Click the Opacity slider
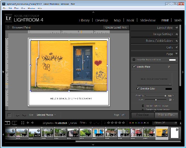This screenshot has height=148, width=186. coord(155,96)
